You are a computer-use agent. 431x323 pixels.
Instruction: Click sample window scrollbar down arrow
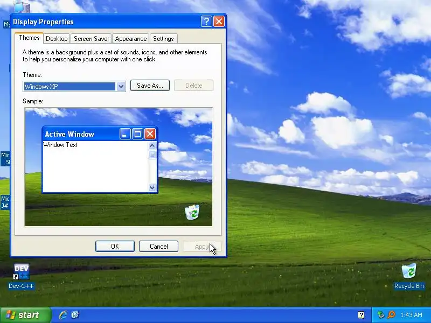click(x=152, y=187)
